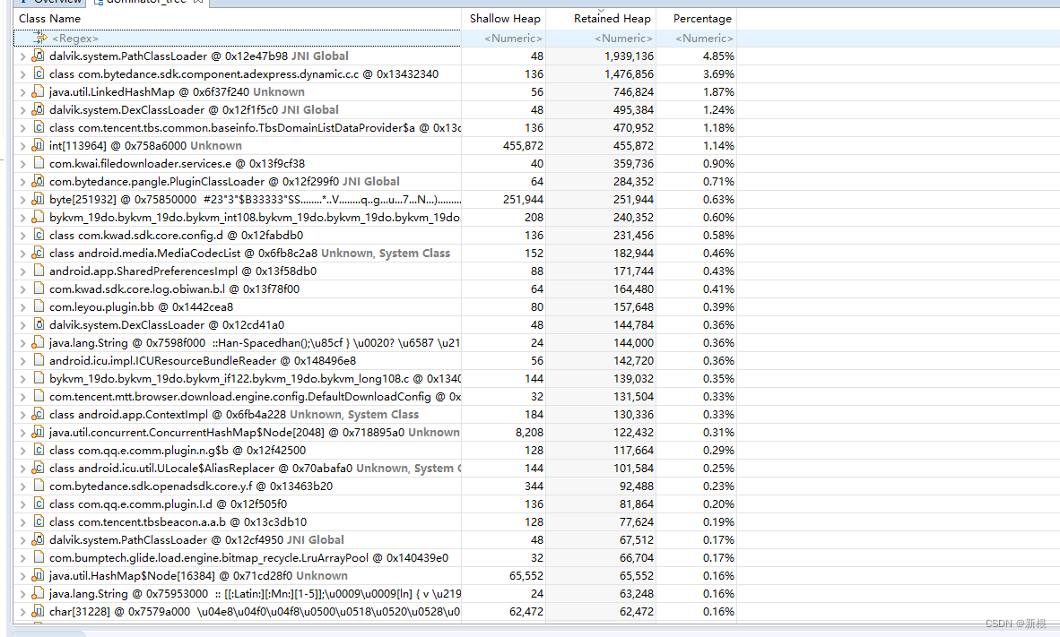1060x637 pixels.
Task: Click the TbsDomainListDataProvider$a class icon
Action: click(39, 128)
